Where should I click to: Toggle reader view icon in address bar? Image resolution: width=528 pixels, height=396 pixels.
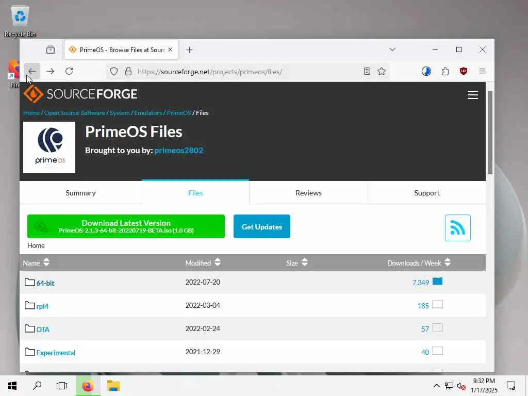[367, 71]
